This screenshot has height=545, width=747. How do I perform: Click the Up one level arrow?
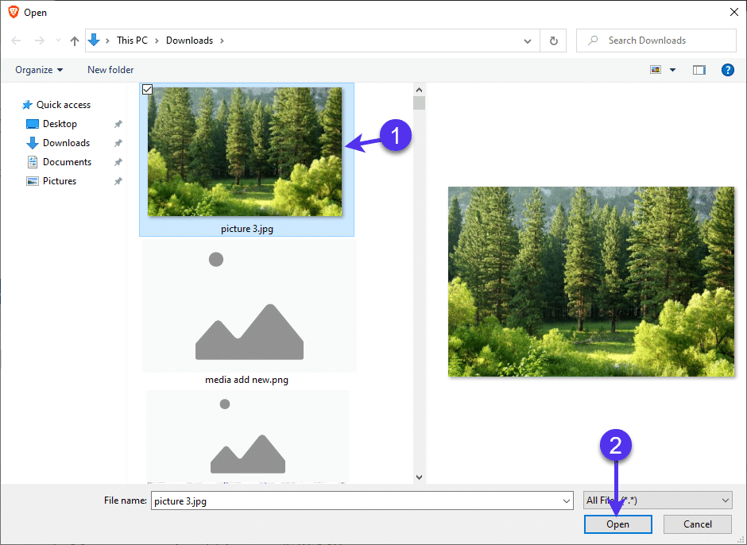point(75,41)
